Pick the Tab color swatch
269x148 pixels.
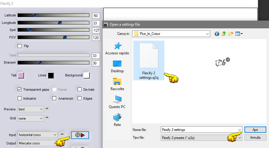coord(21,75)
